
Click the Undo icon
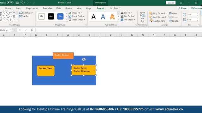(22, 3)
